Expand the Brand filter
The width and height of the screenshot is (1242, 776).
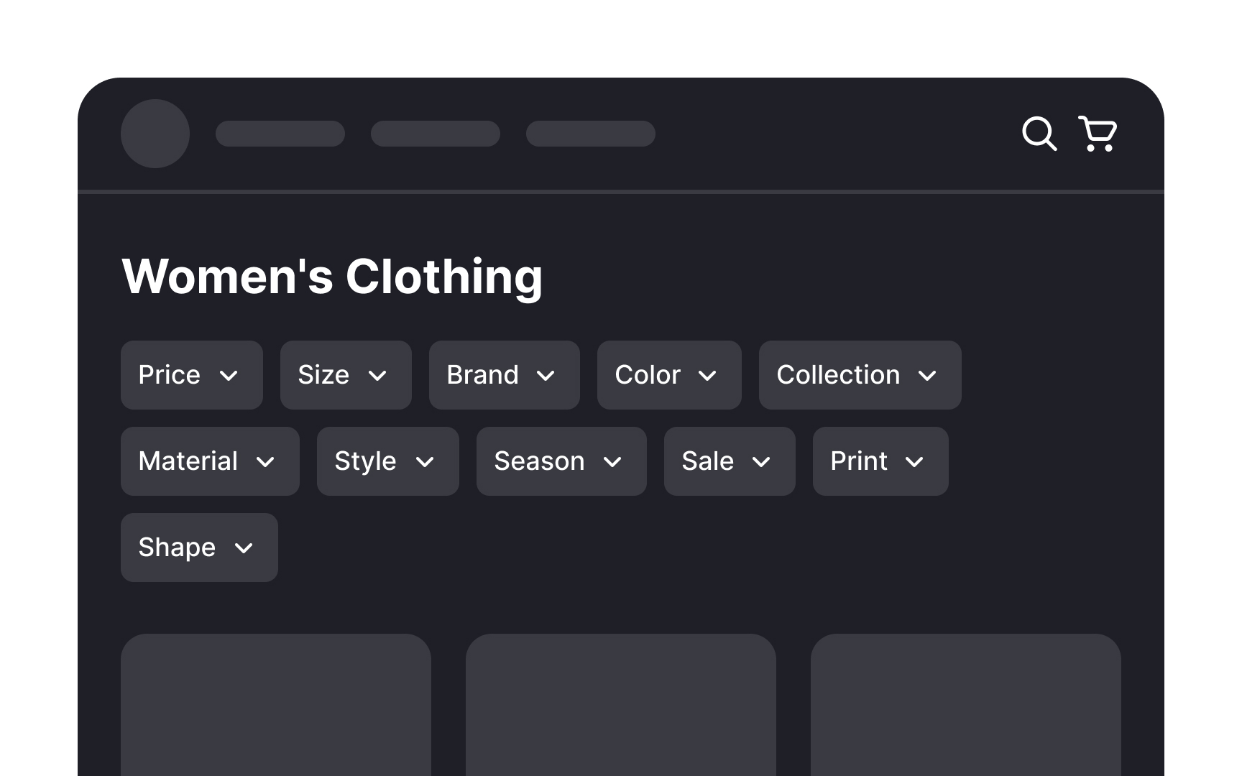point(505,375)
